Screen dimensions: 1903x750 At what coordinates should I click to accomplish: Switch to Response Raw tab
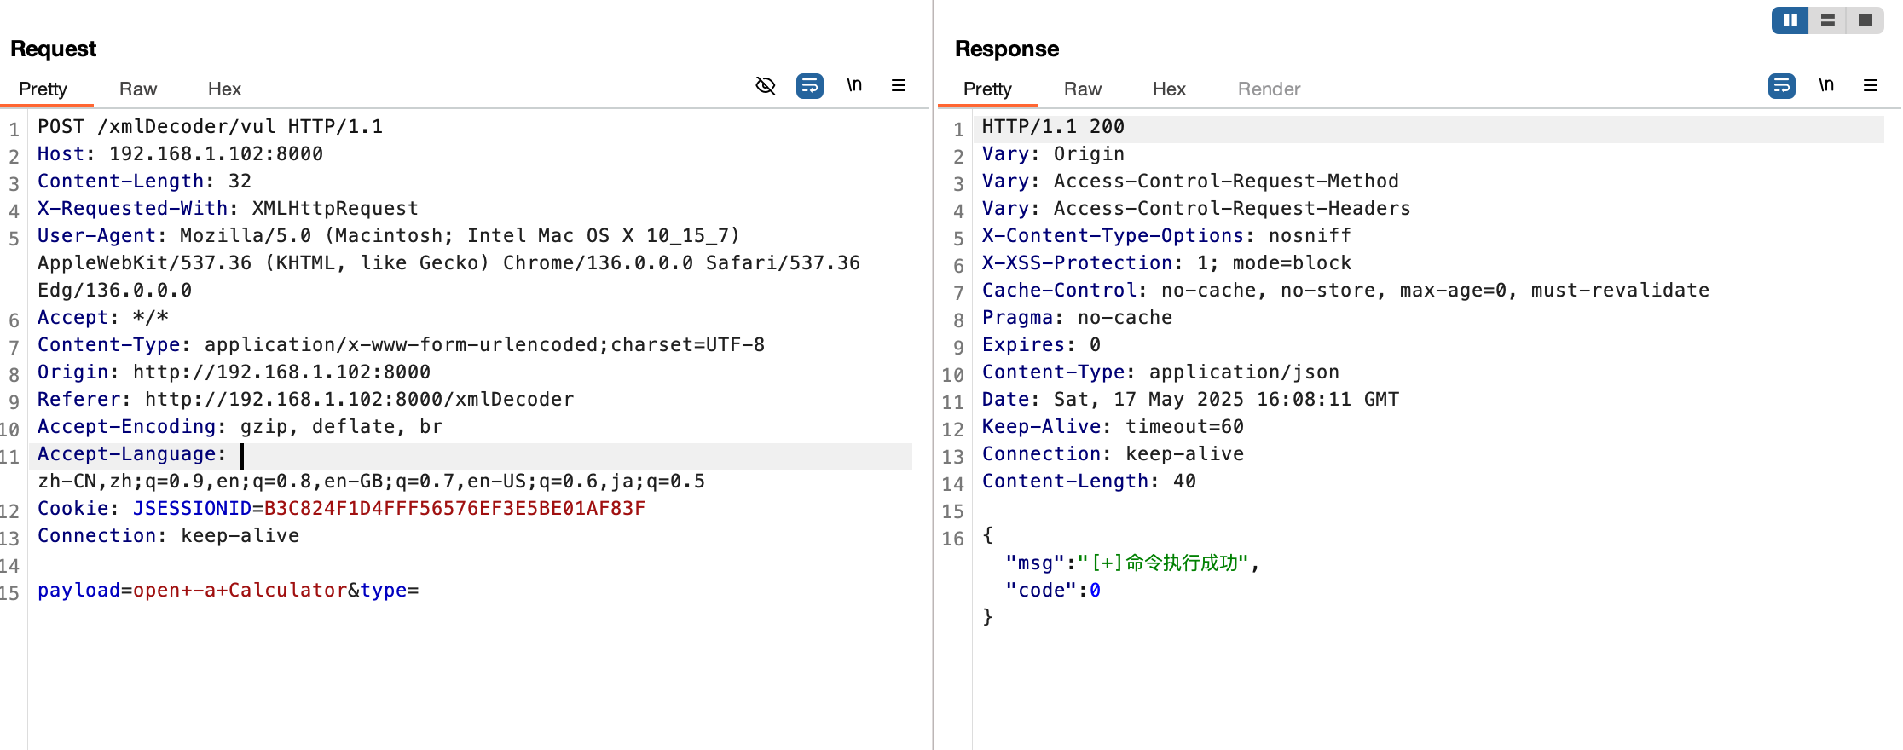[1083, 89]
